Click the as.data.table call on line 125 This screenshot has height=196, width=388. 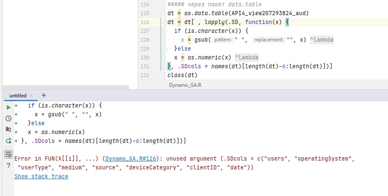point(207,13)
